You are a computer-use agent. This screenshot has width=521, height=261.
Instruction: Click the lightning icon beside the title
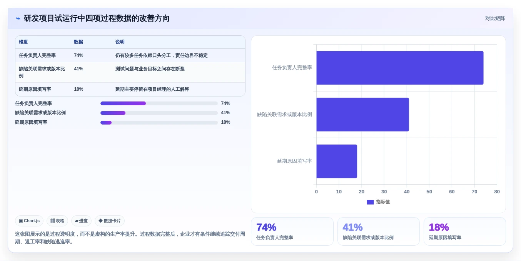click(x=18, y=18)
